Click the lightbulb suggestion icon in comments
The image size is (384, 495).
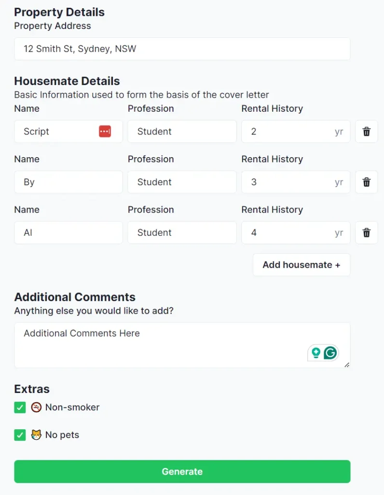click(x=316, y=353)
